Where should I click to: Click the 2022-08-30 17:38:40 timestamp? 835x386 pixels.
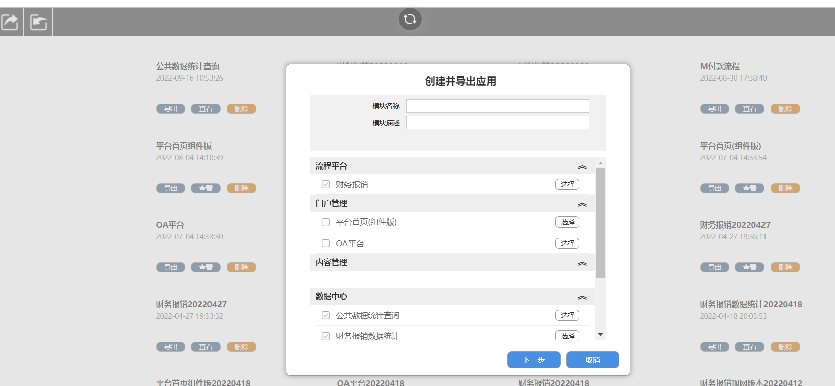(733, 78)
